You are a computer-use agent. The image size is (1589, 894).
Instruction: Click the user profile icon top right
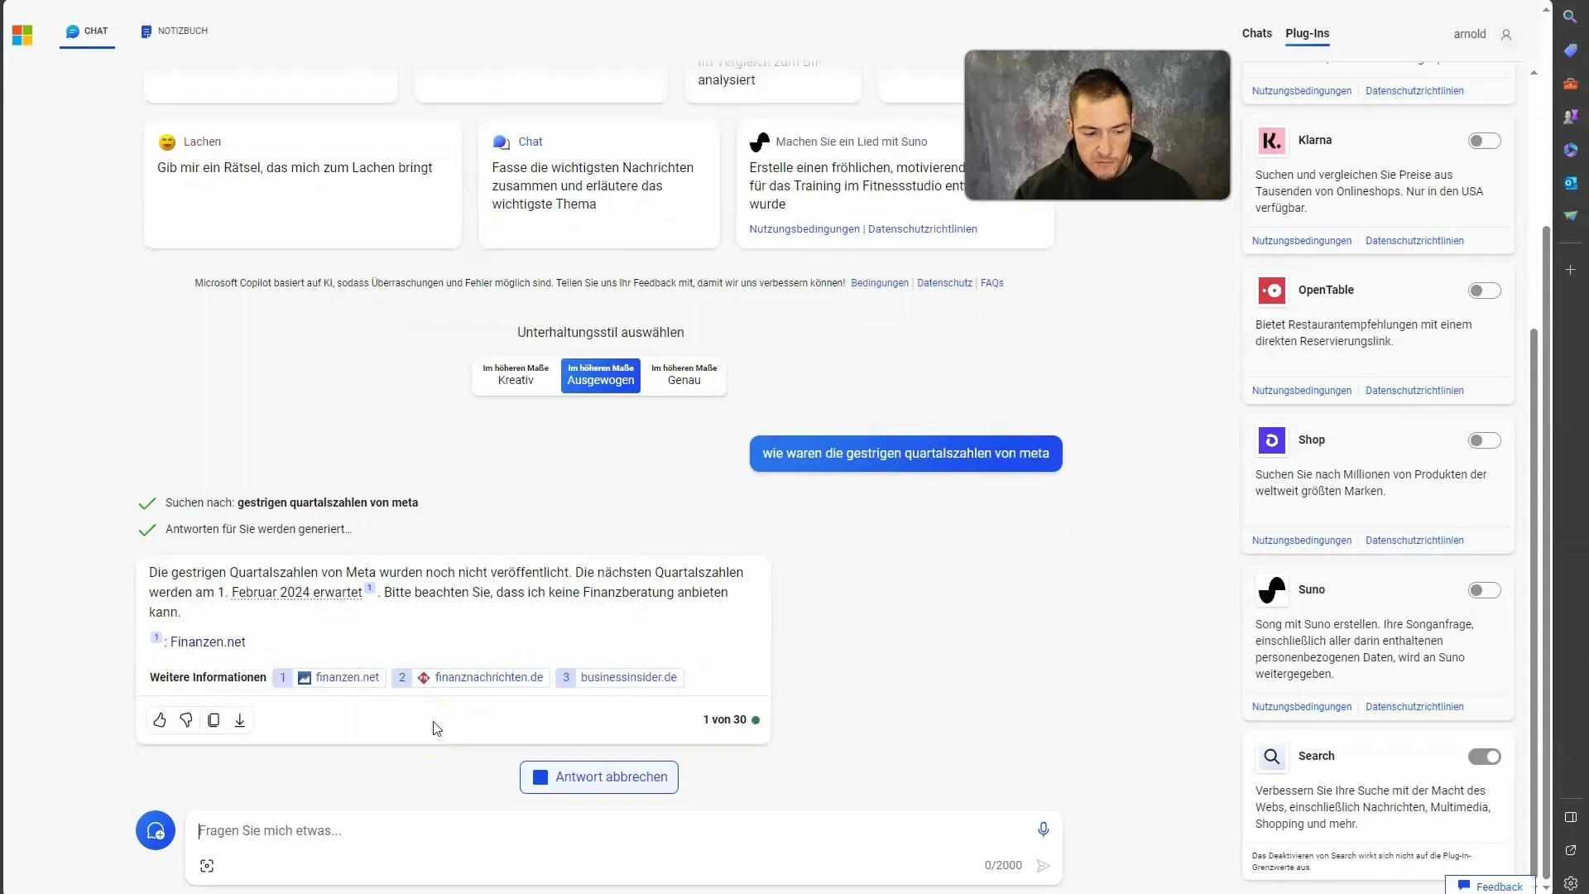[x=1506, y=34]
